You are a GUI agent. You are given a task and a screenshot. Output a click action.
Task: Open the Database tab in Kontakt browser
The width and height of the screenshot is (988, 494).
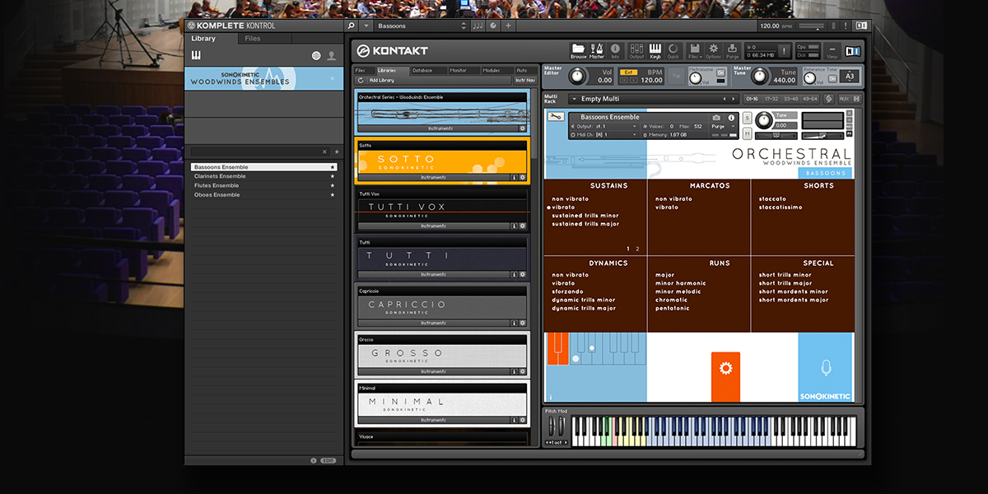point(421,71)
